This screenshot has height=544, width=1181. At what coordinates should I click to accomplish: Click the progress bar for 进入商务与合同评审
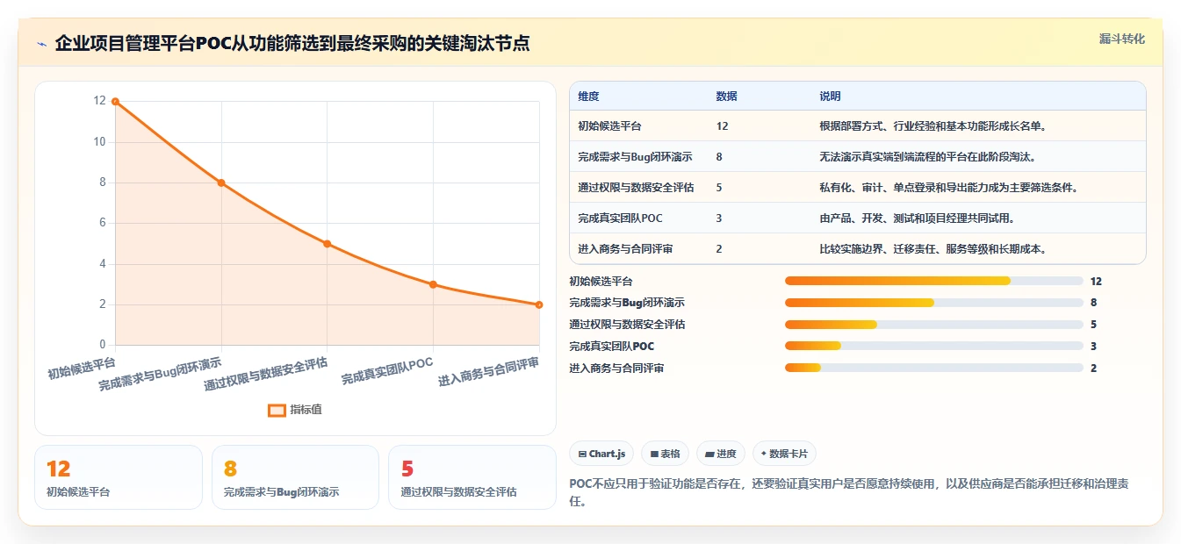pos(933,369)
